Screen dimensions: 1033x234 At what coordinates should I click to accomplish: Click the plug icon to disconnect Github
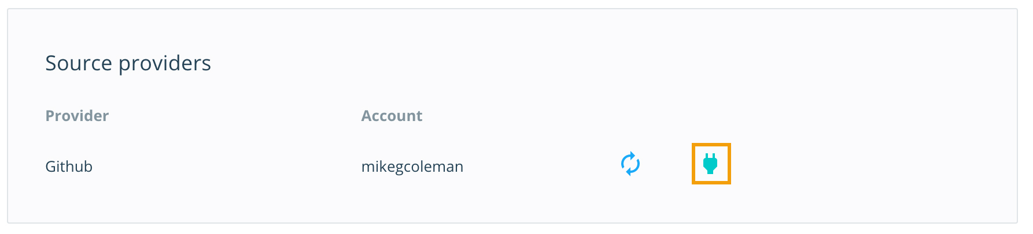(710, 164)
